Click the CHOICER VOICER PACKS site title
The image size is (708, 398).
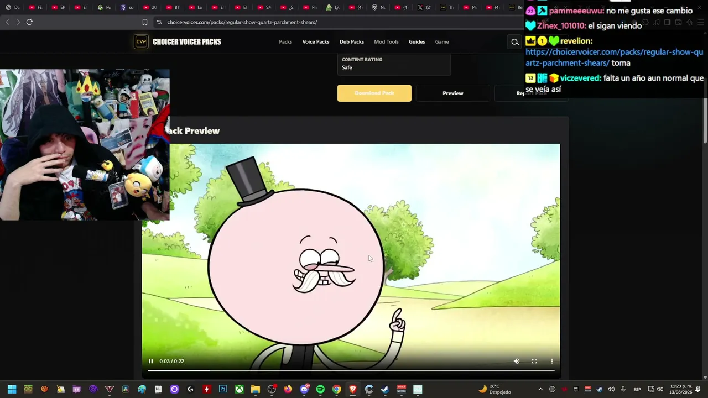pos(187,42)
